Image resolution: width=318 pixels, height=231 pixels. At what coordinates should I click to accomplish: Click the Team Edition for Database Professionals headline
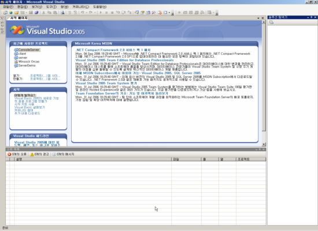(124, 60)
